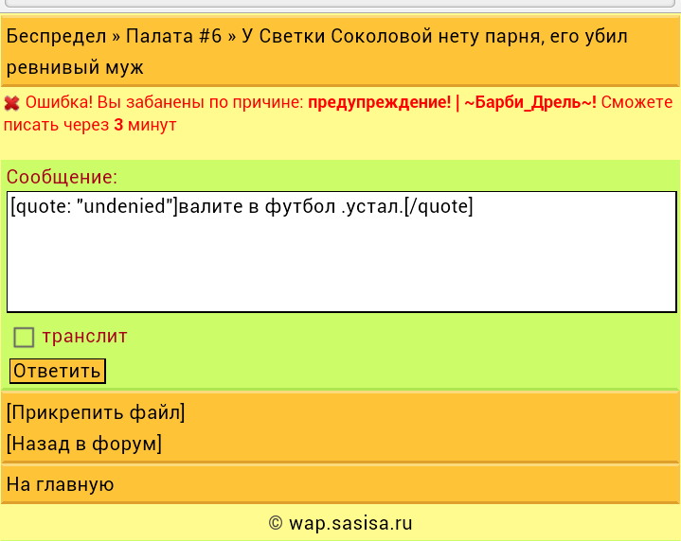The image size is (681, 541).
Task: Click the bold предупреждение! ban reason
Action: tap(379, 103)
